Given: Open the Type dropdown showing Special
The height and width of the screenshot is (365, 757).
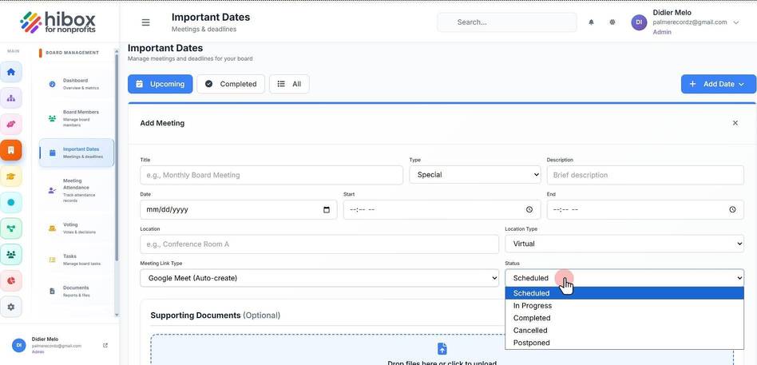Looking at the screenshot, I should click(x=475, y=175).
